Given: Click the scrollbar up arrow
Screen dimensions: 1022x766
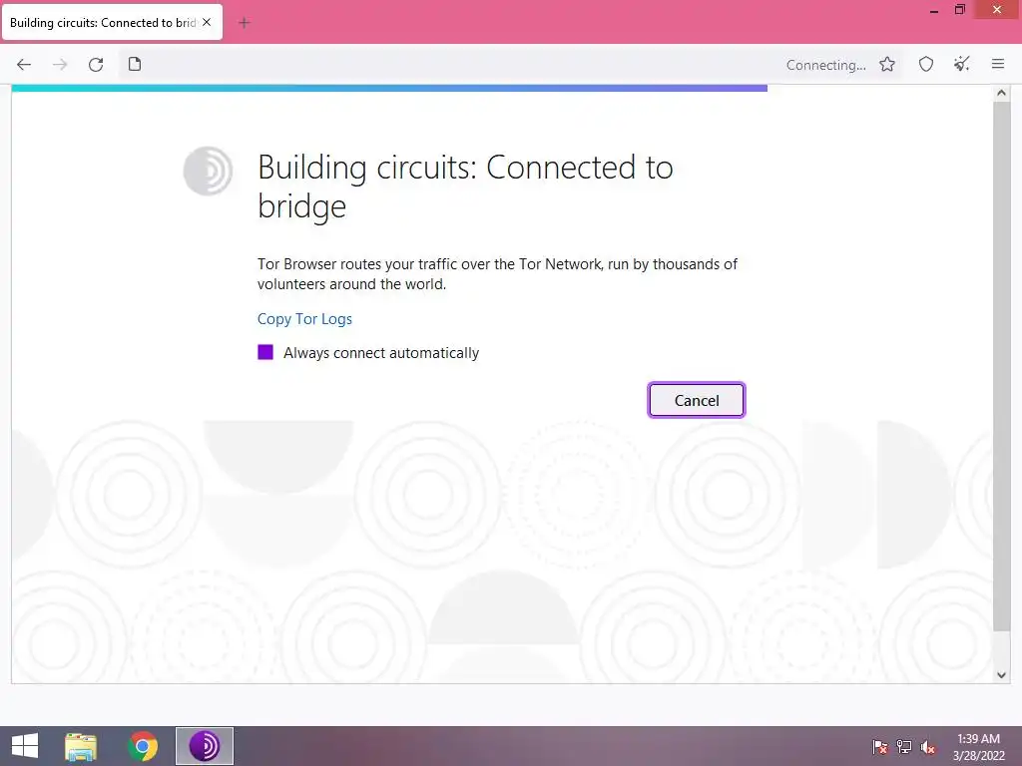Looking at the screenshot, I should [x=1001, y=93].
